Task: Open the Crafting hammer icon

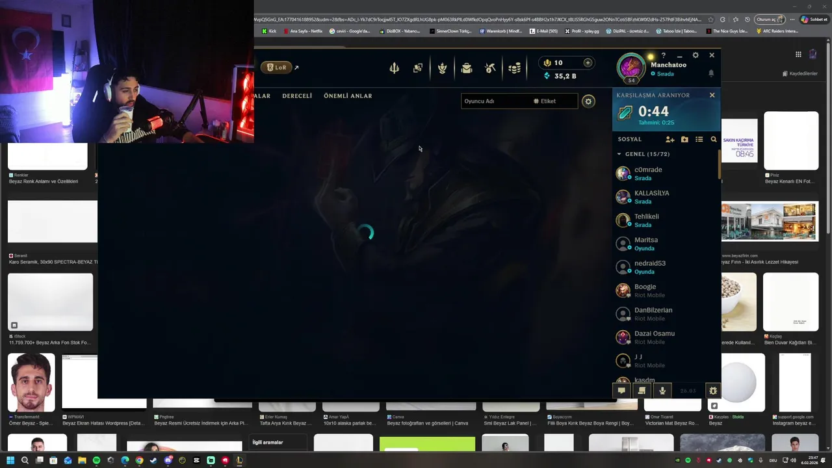Action: 491,68
